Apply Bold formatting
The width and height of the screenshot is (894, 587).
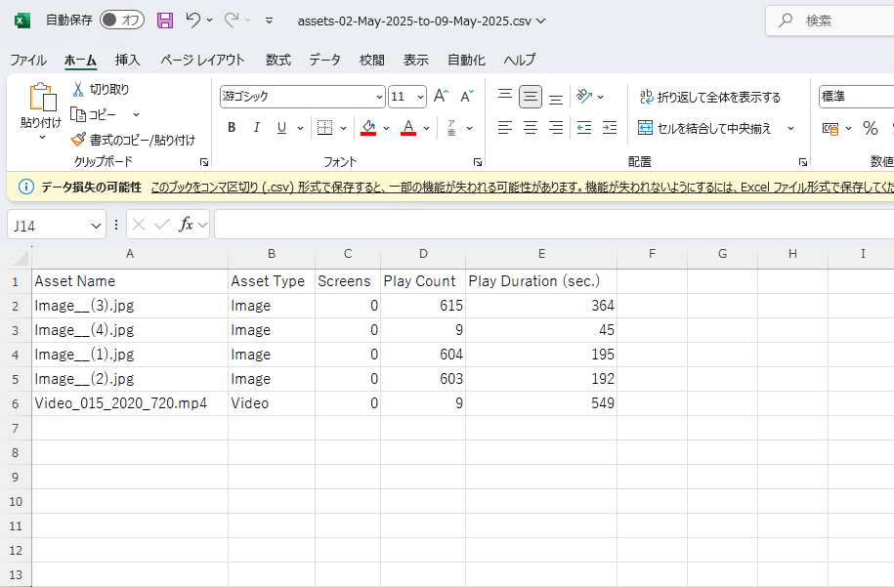coord(232,128)
